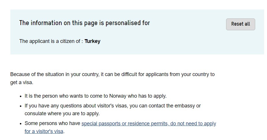Click the words "do not need to apply" in the link

coord(193,124)
